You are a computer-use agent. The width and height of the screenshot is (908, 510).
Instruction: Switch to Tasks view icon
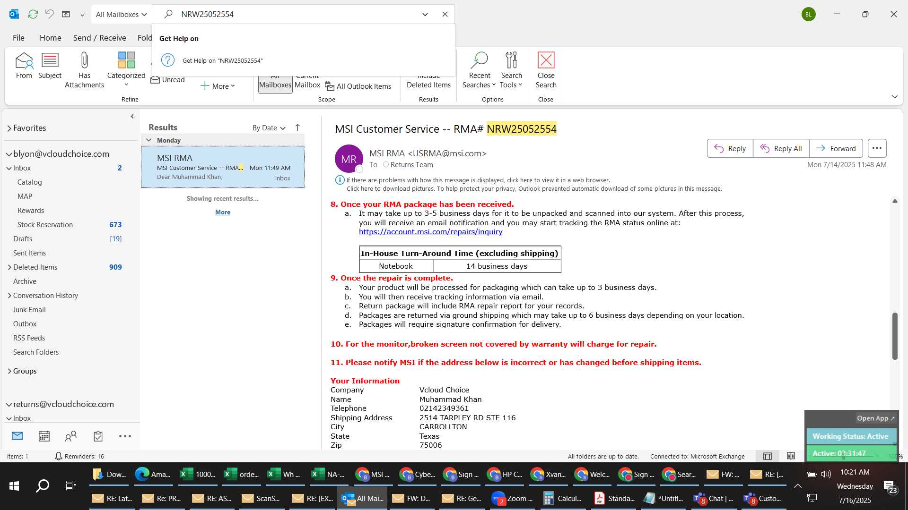[98, 436]
